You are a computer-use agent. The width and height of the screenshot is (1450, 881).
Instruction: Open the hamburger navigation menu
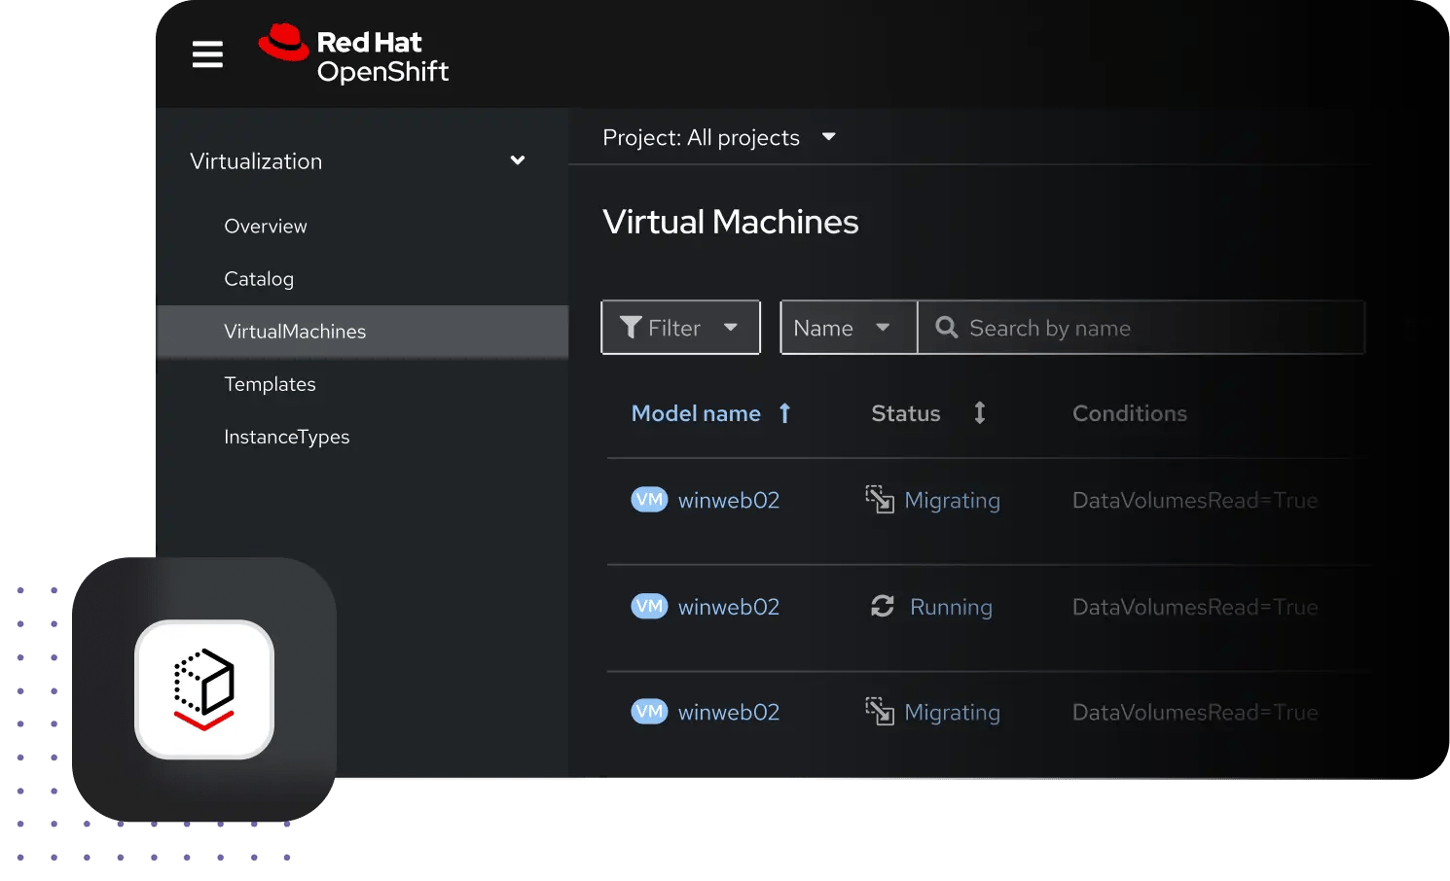pos(207,54)
